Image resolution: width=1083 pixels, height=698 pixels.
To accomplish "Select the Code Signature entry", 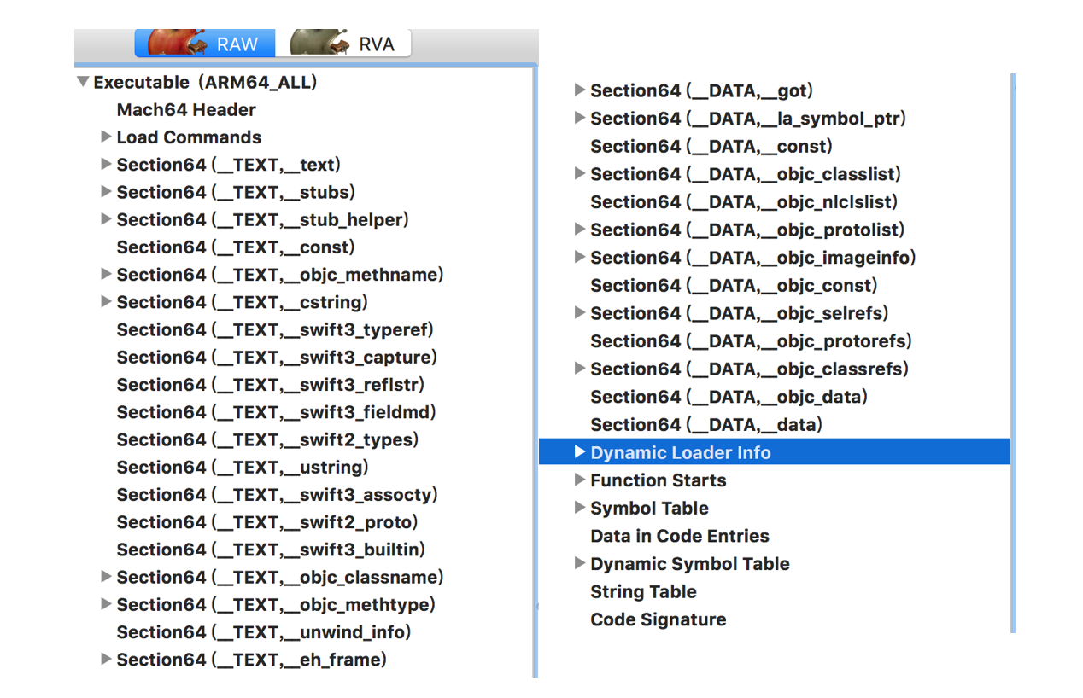I will coord(658,619).
